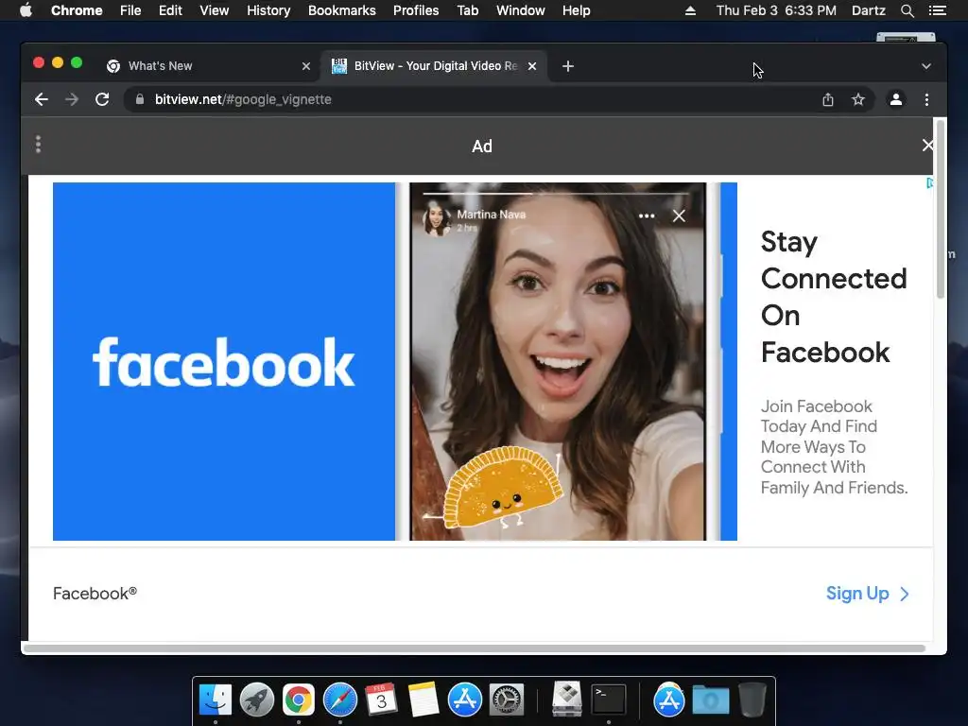Image resolution: width=968 pixels, height=726 pixels.
Task: Click the eject icon in menu bar
Action: click(x=690, y=10)
